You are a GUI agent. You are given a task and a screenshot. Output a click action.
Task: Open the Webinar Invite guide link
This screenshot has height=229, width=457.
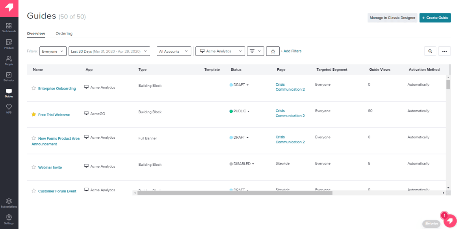coord(50,167)
